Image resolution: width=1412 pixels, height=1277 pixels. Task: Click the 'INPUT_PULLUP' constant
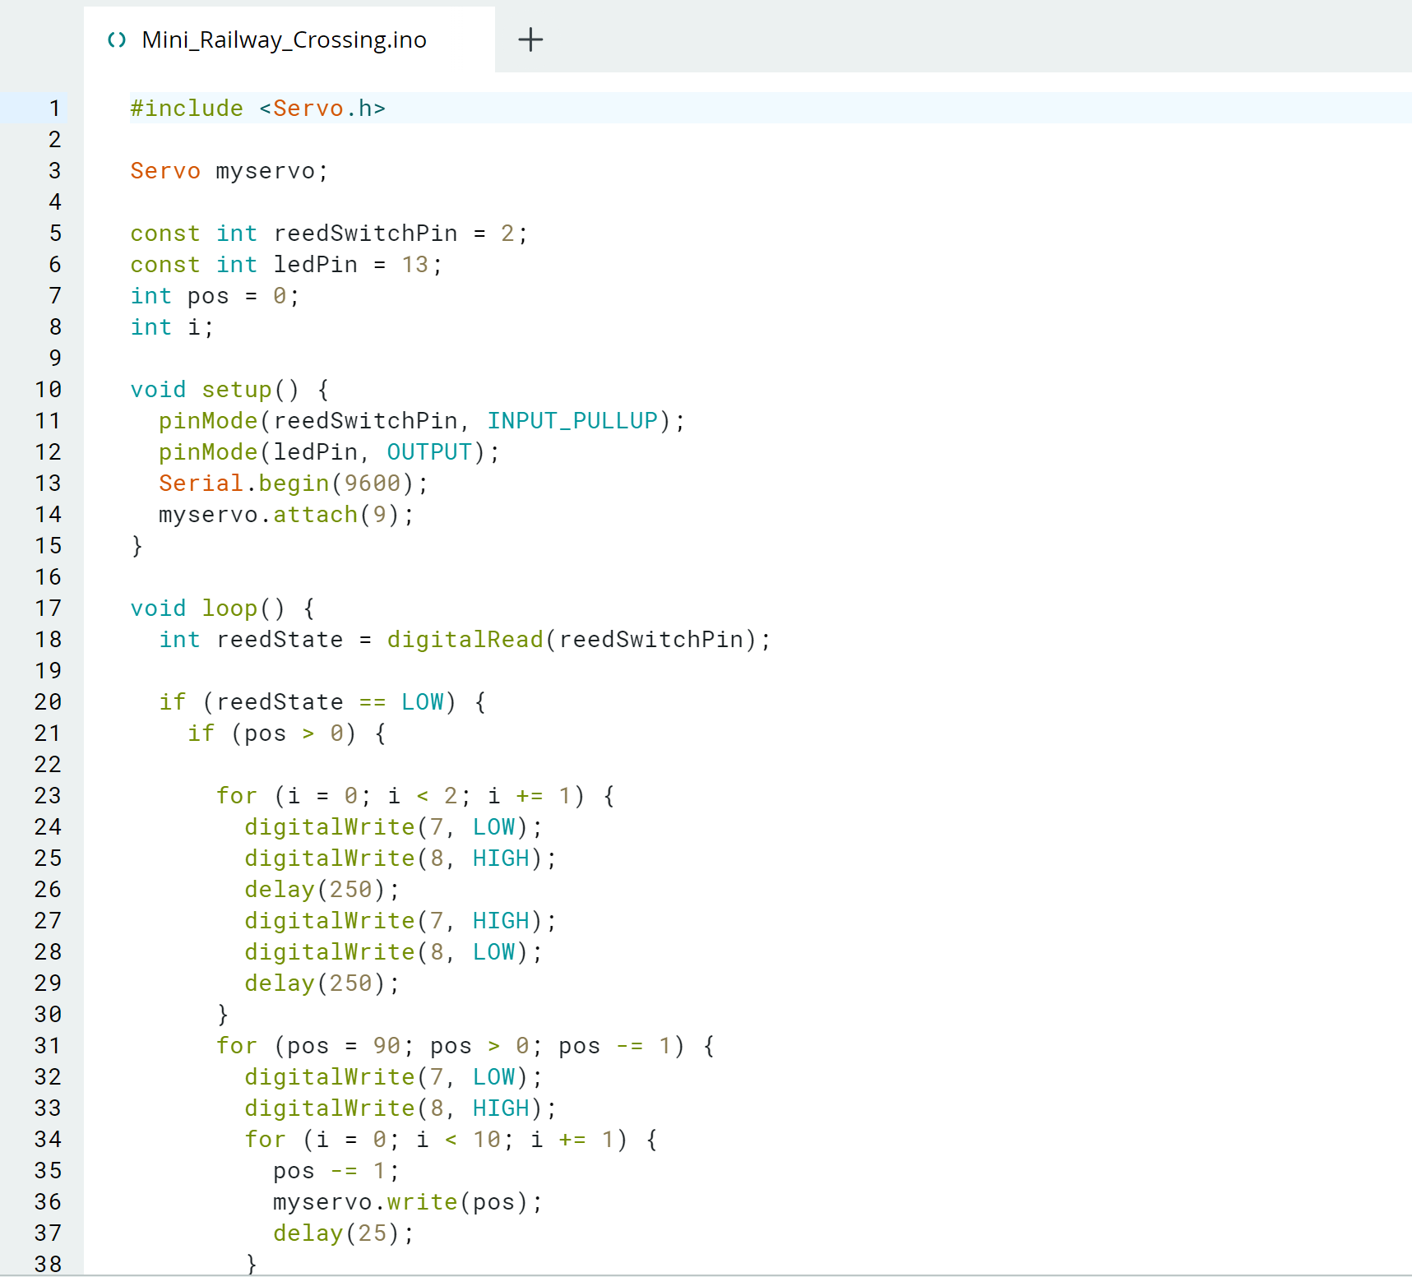(x=572, y=421)
